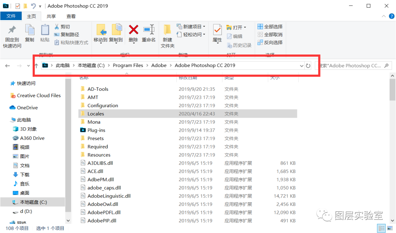Switch to Home (主页) tab
This screenshot has width=396, height=233.
[31, 16]
